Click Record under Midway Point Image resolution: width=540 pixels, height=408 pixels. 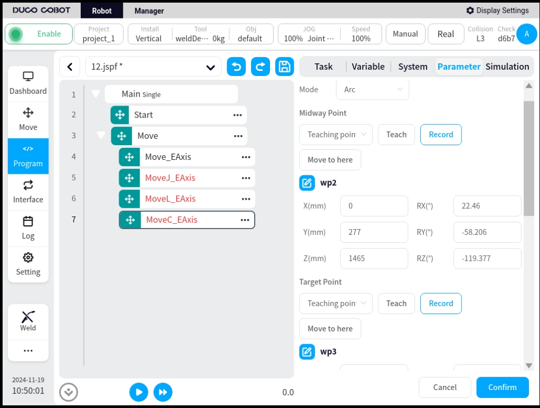point(441,135)
